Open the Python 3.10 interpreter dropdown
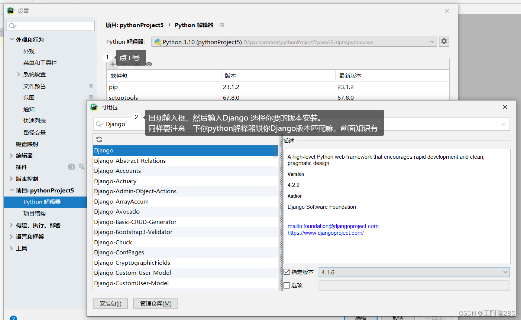Viewport: 521px width, 320px height. click(x=432, y=42)
